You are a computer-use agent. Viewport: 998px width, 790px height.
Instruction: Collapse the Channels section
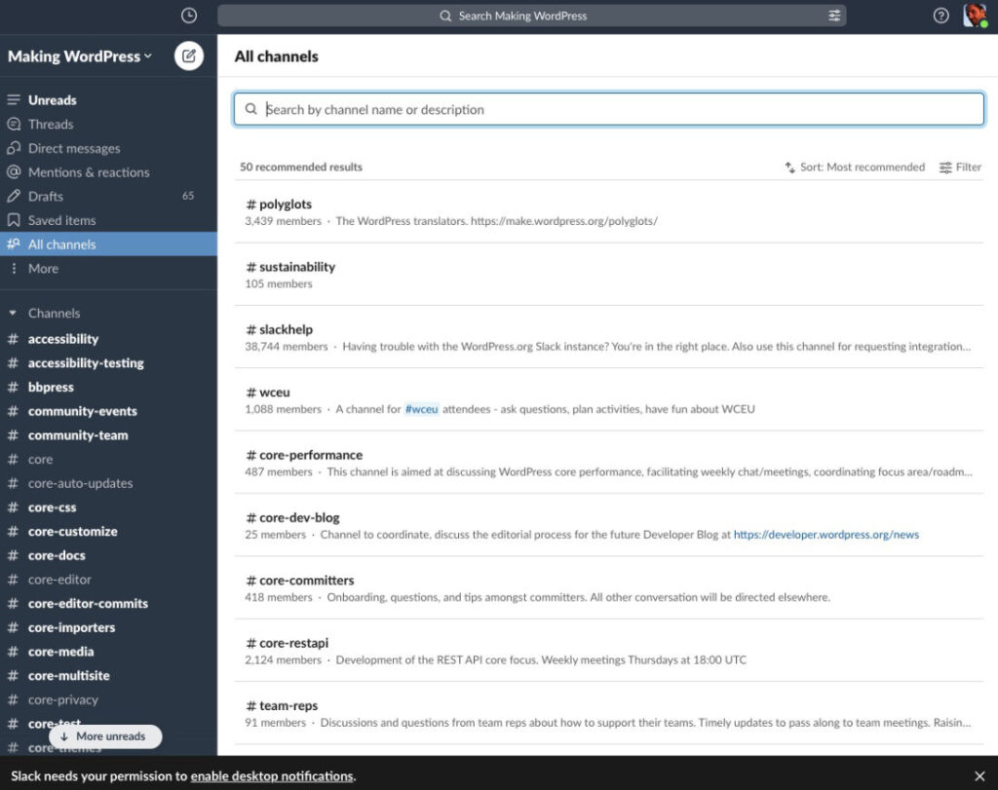coord(11,313)
